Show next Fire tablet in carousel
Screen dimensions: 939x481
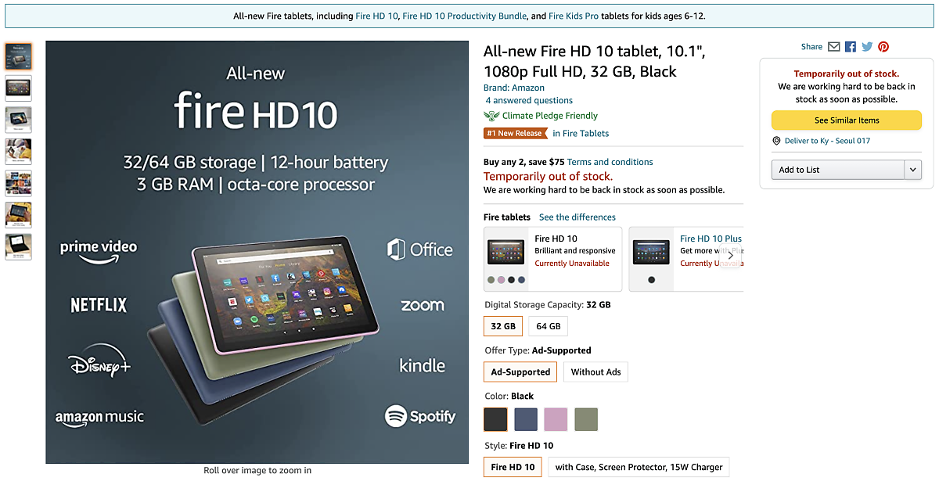tap(730, 255)
